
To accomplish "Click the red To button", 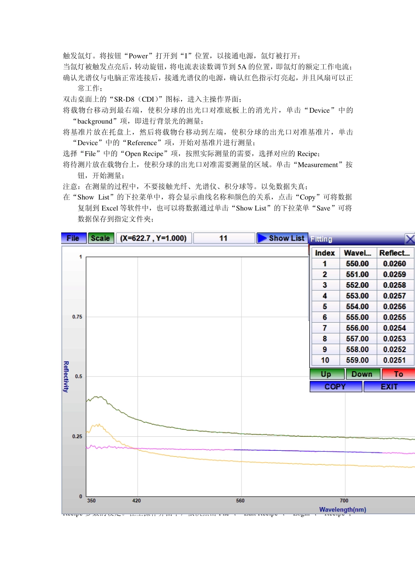I will point(398,374).
